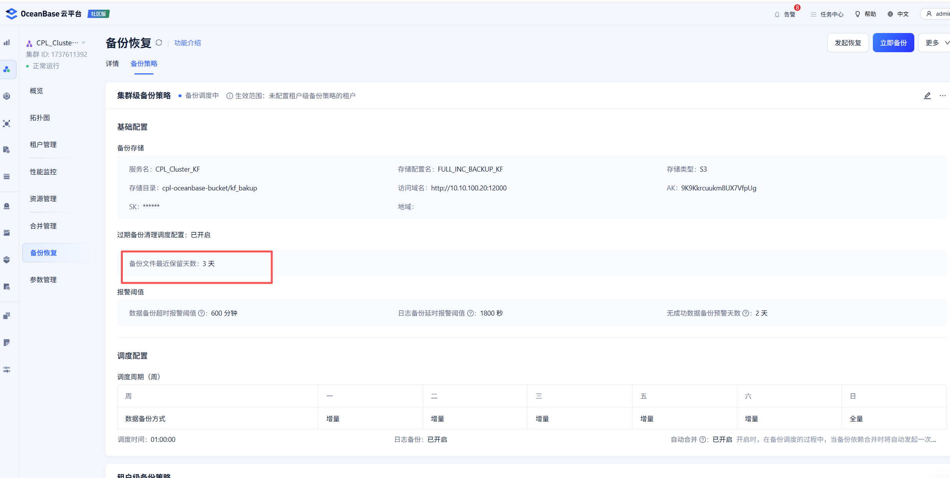
Task: Switch to the 详情 tab
Action: click(x=112, y=63)
